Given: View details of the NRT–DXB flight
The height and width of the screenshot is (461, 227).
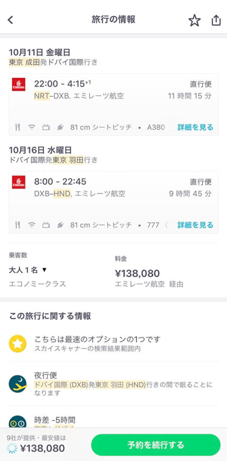Looking at the screenshot, I should [195, 127].
